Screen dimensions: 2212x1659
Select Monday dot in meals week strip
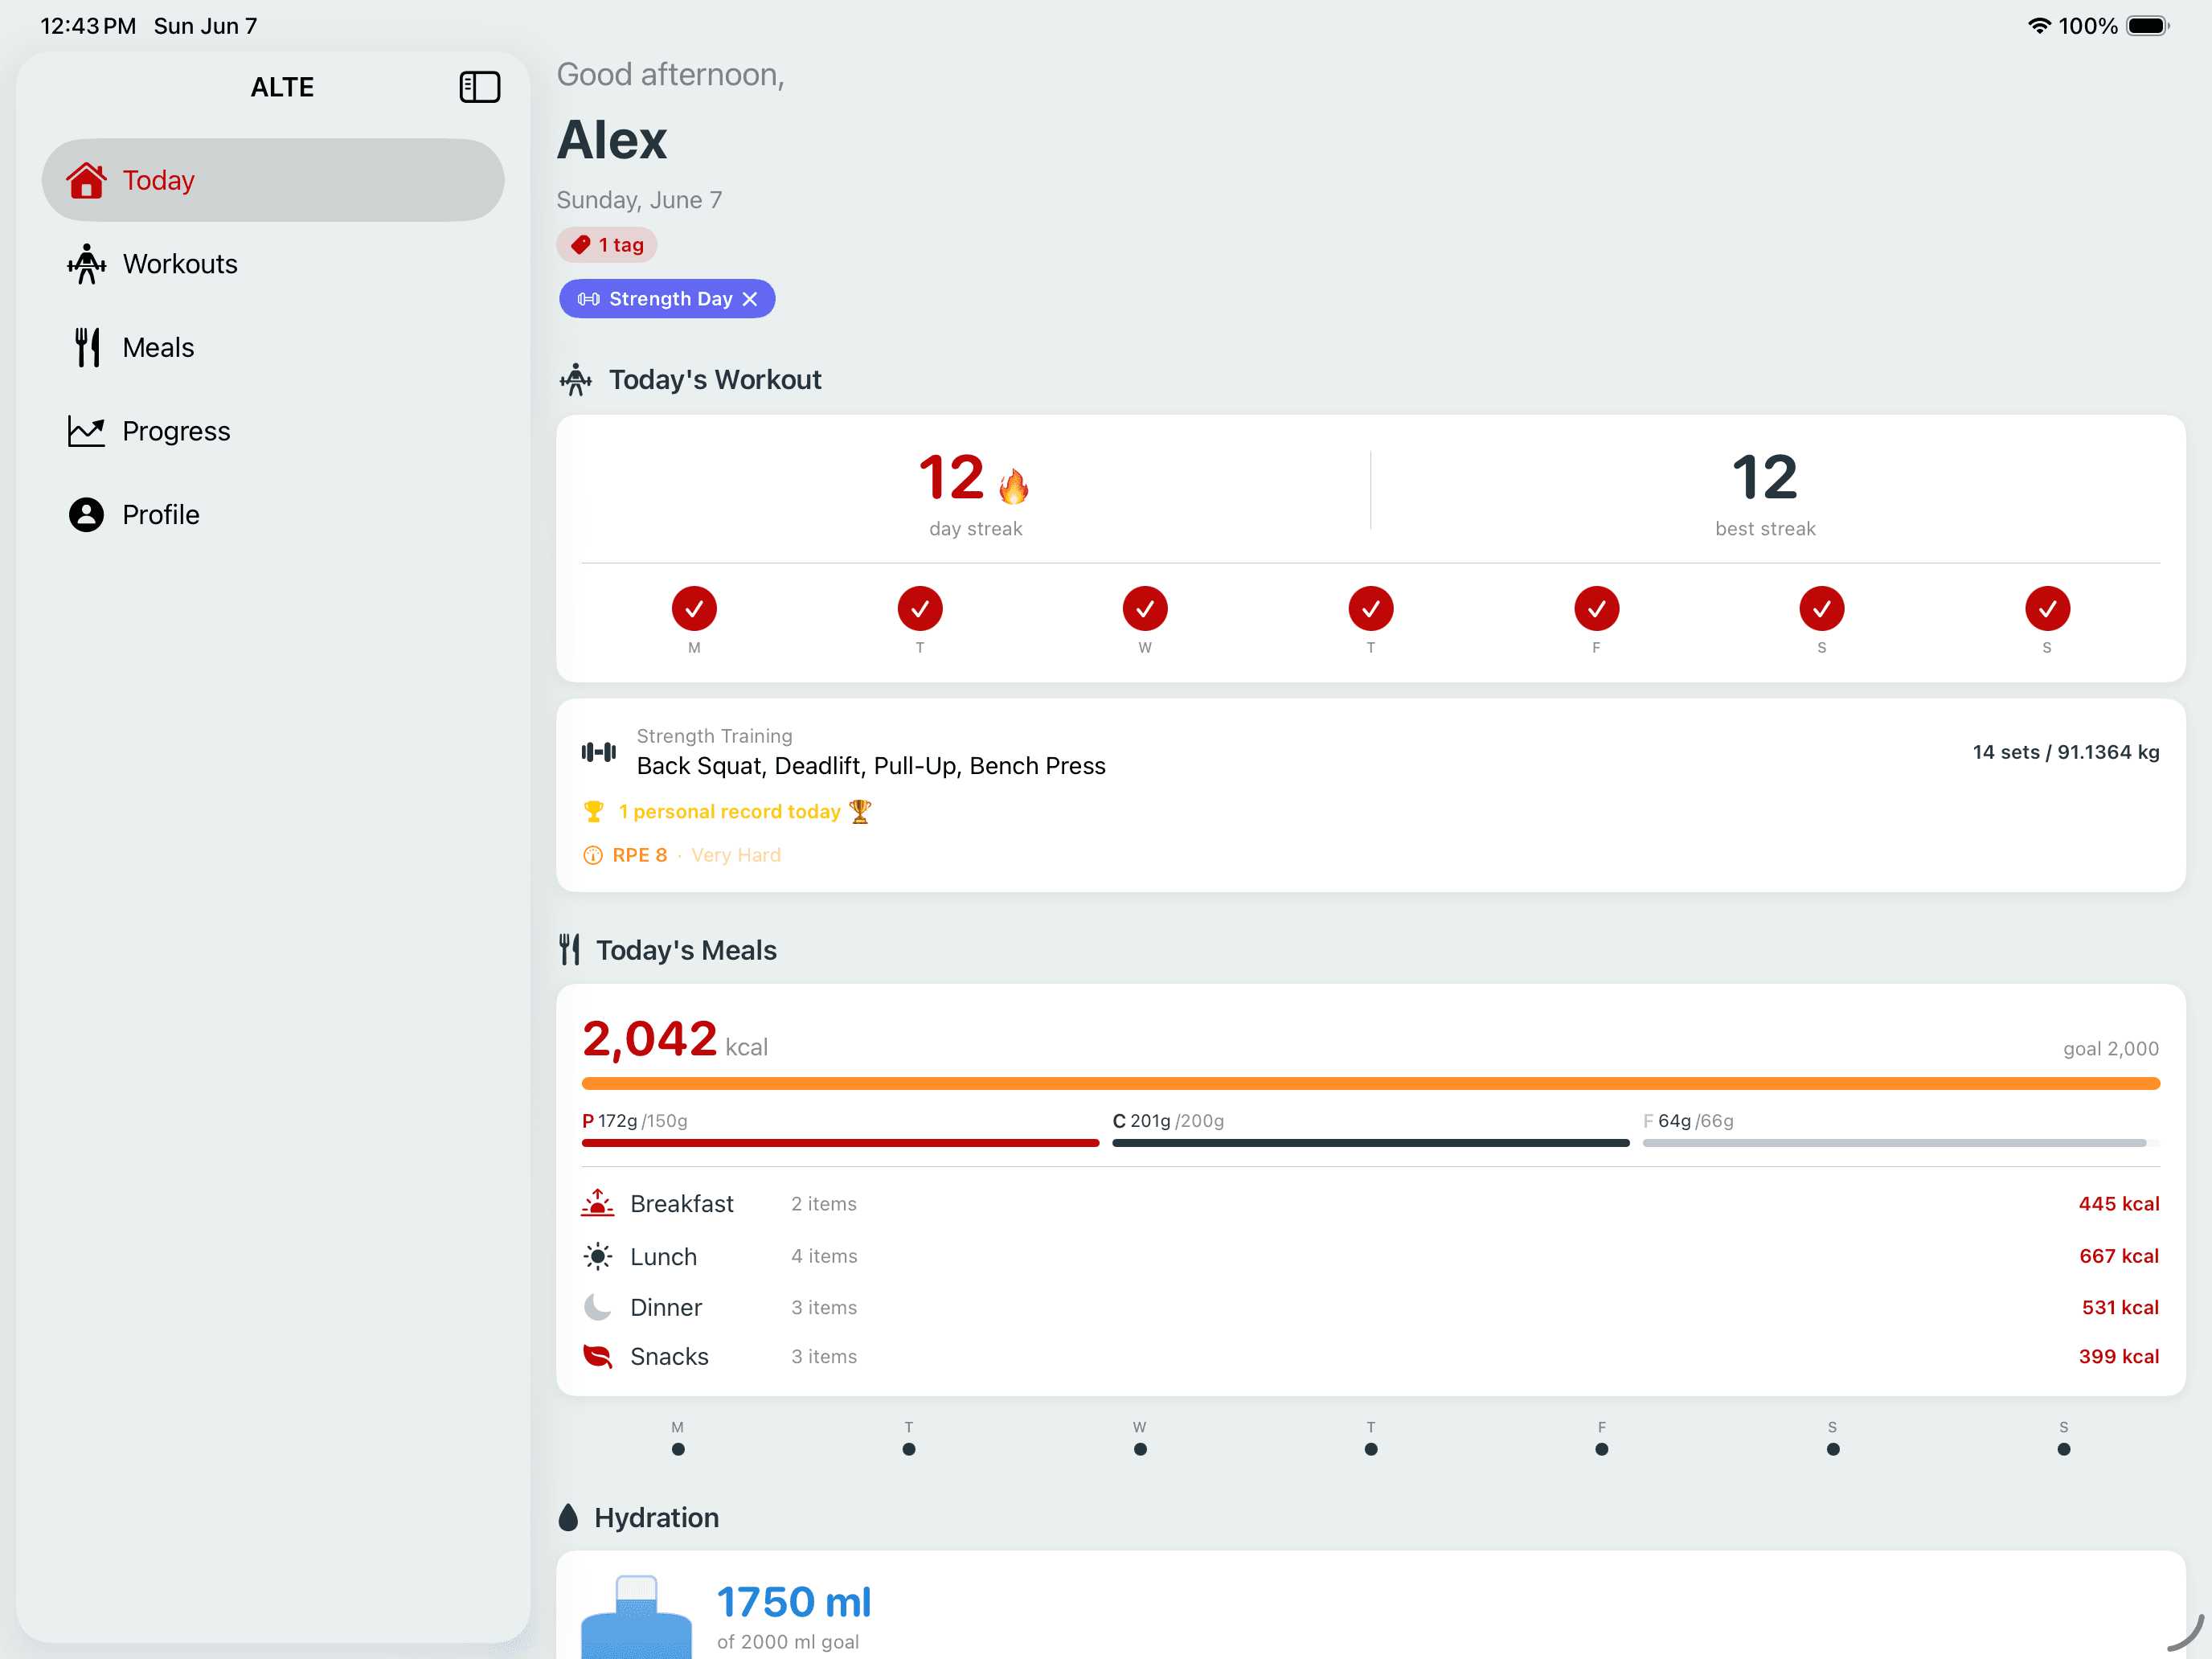click(x=678, y=1449)
